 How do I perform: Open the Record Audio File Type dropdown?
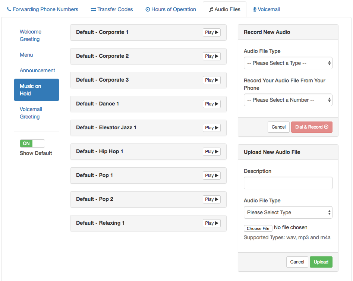(288, 63)
